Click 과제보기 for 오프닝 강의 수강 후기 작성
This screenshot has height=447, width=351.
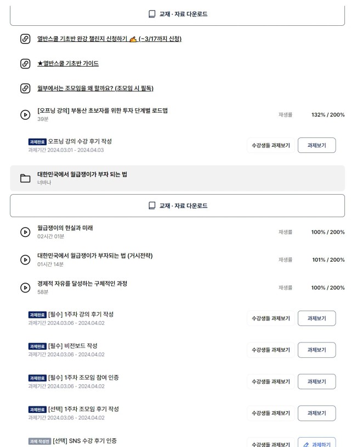pyautogui.click(x=316, y=145)
